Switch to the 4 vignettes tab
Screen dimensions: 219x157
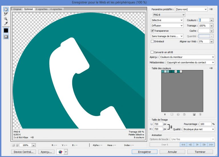tap(56, 9)
